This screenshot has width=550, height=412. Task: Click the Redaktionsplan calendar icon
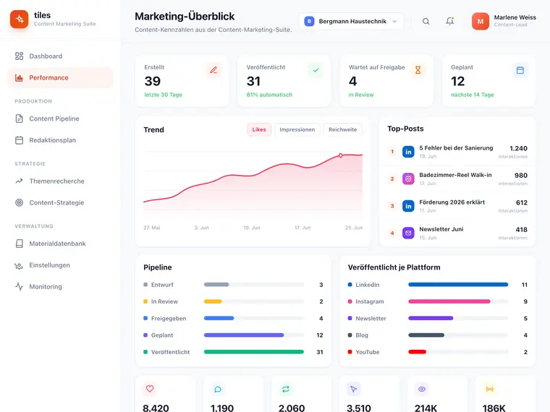(20, 140)
